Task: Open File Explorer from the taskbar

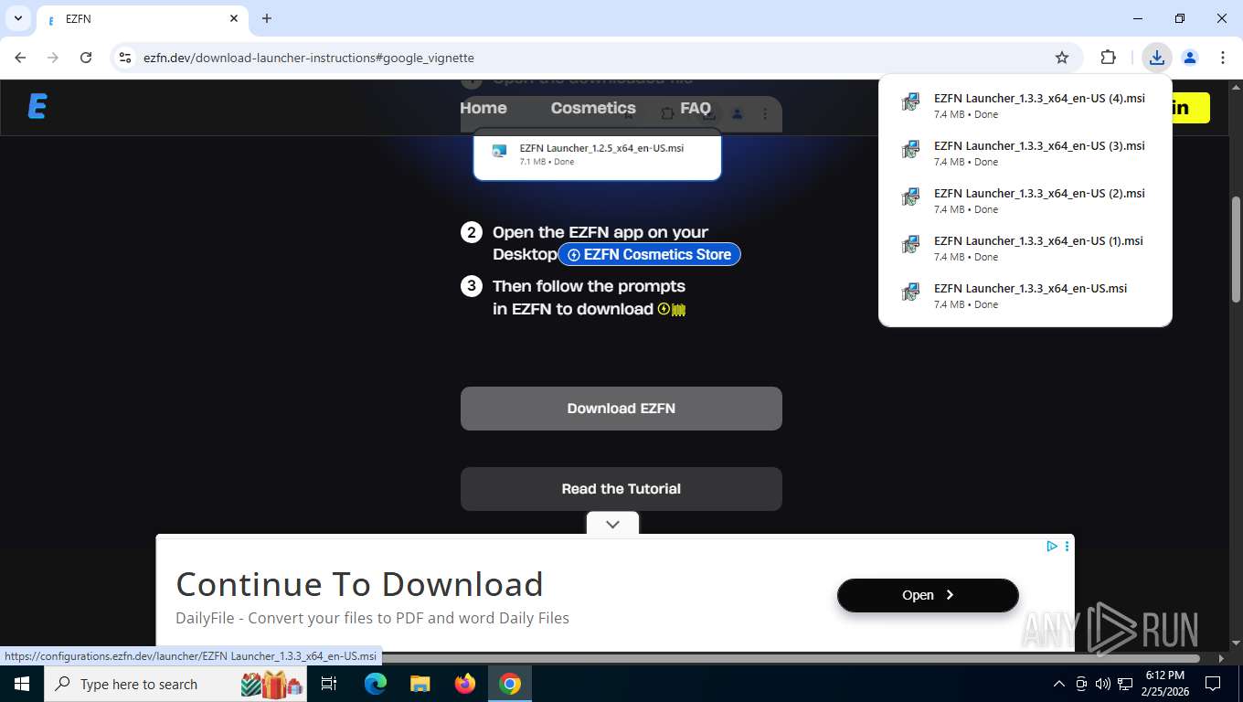Action: coord(420,684)
